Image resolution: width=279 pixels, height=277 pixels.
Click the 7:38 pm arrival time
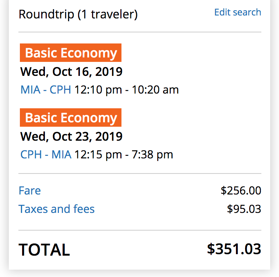[x=152, y=154]
